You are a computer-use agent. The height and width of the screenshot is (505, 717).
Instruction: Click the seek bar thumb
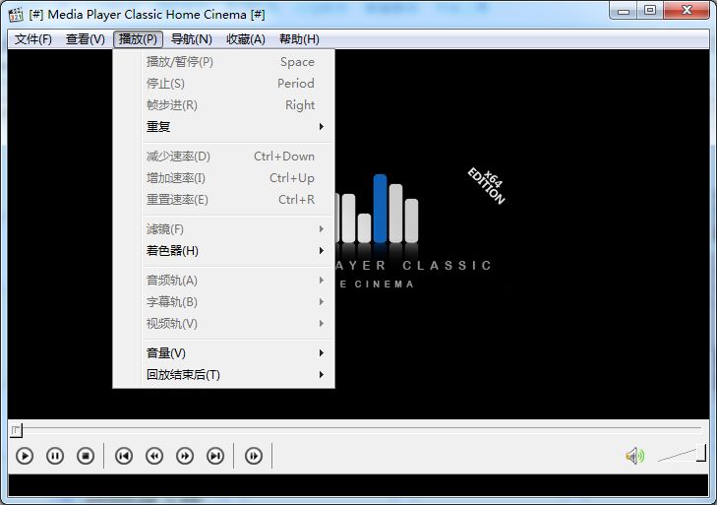(16, 430)
